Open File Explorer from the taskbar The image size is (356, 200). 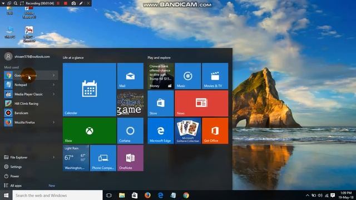point(122,195)
